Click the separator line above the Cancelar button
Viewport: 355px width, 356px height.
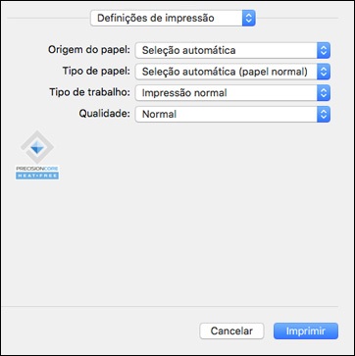tap(171, 306)
